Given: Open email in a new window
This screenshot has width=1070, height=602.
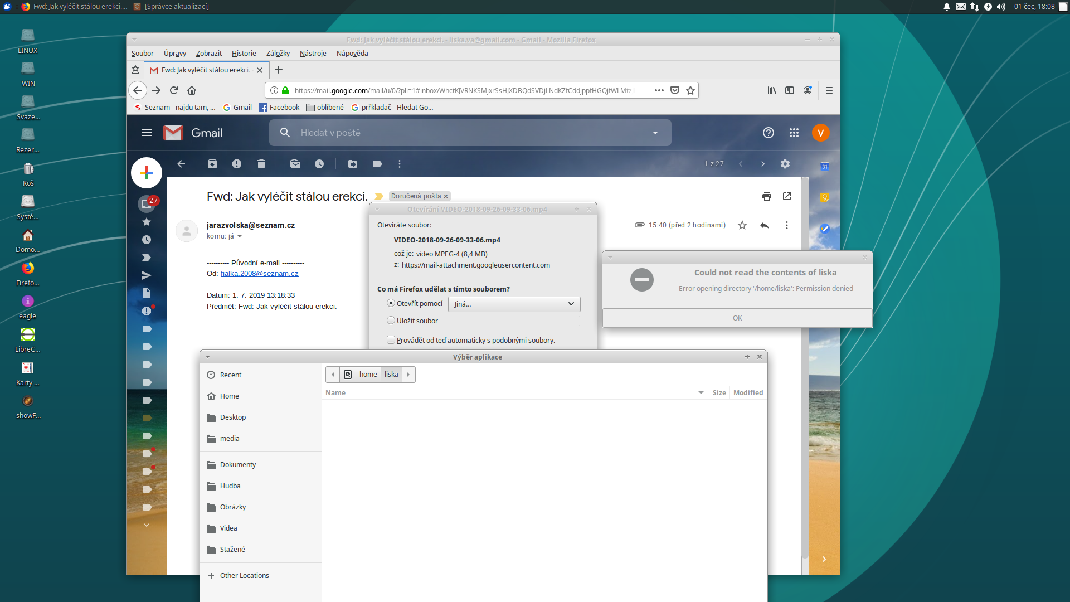Looking at the screenshot, I should [787, 196].
